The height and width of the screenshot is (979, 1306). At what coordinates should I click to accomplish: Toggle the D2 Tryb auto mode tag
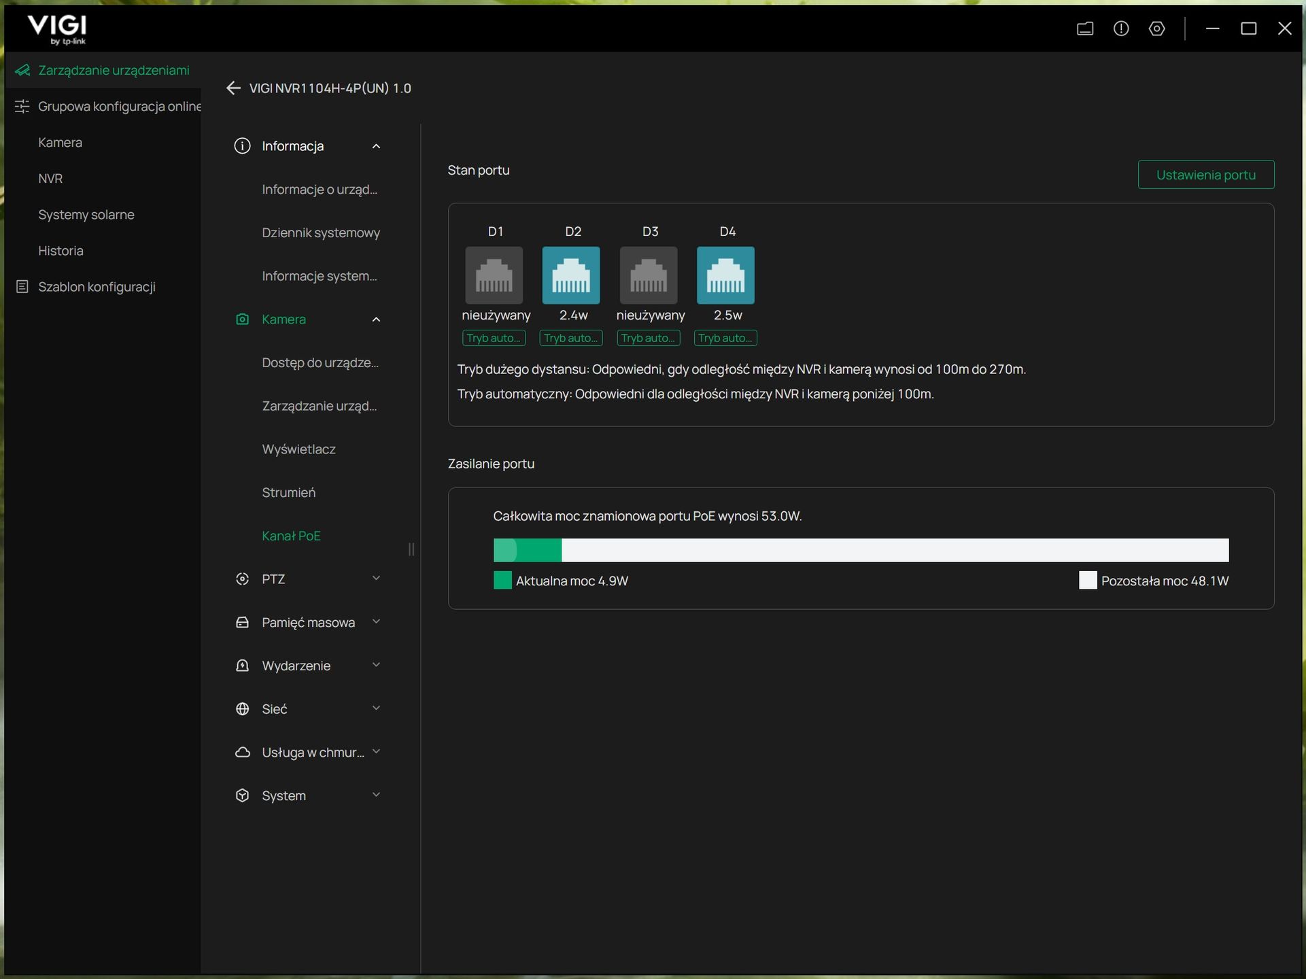click(x=571, y=338)
